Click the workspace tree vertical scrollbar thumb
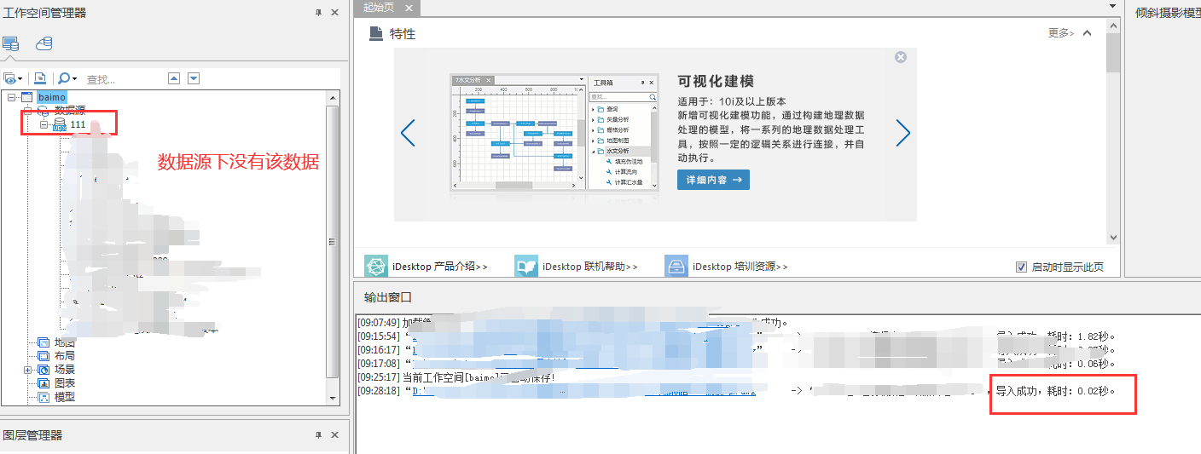 pyautogui.click(x=333, y=241)
